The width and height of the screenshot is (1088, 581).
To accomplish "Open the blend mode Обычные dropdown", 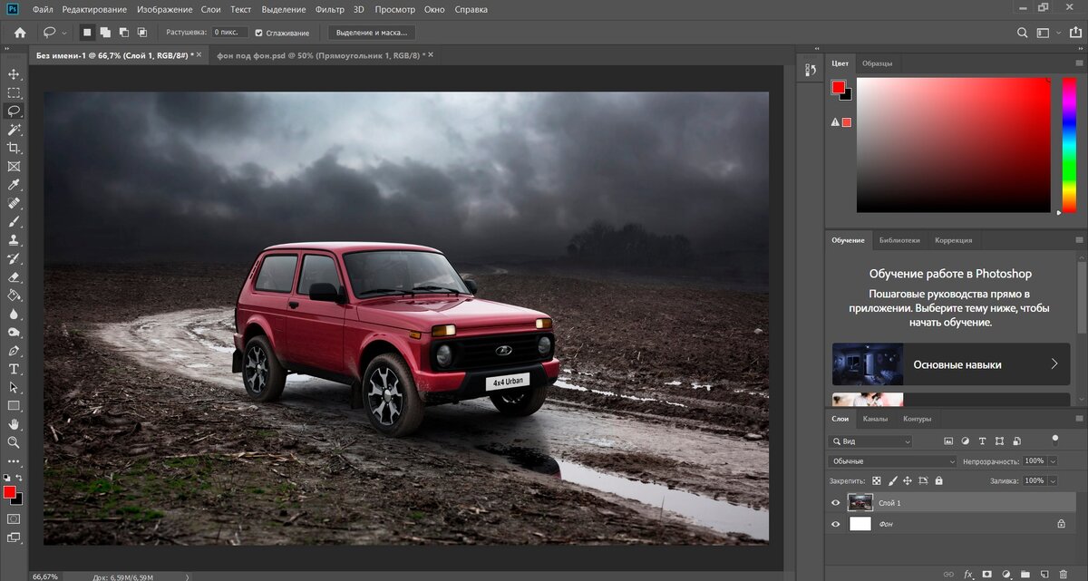I will (892, 460).
